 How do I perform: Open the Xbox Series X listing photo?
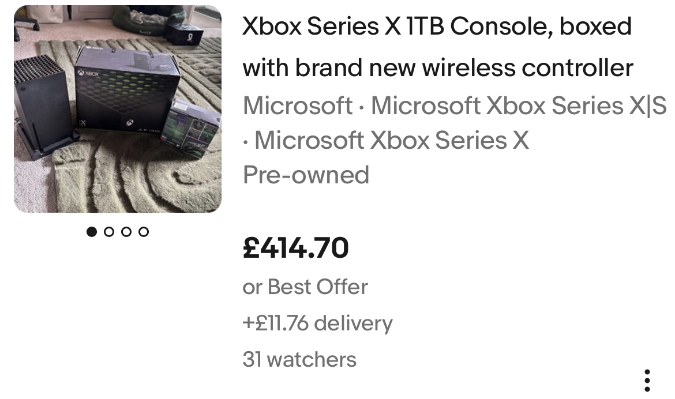click(x=118, y=109)
